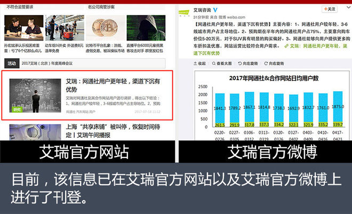Click the green 研究 tag on thumbnail
The image size is (352, 214).
click(x=17, y=109)
